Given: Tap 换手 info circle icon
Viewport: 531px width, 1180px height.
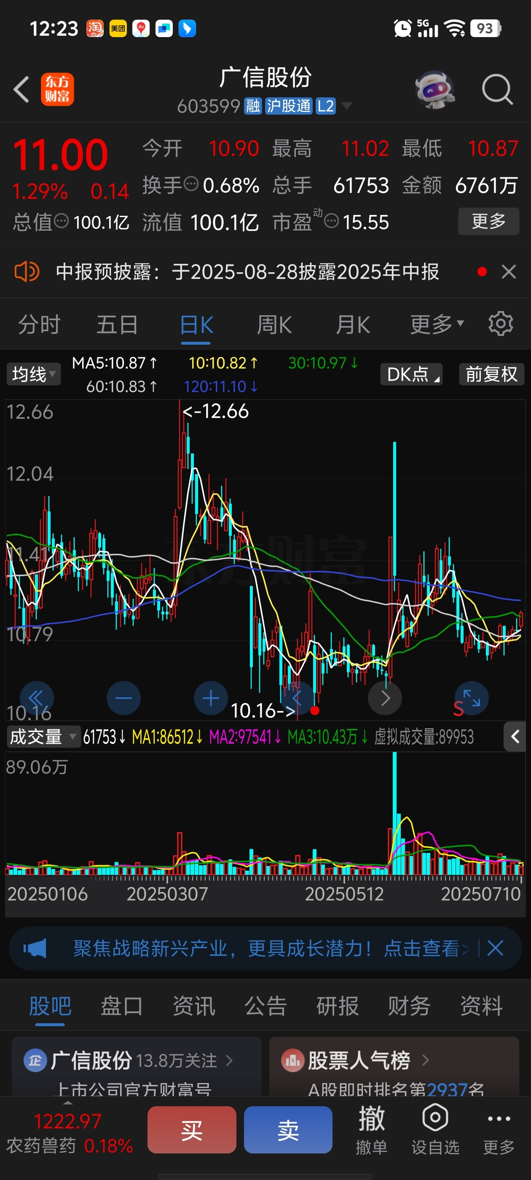Looking at the screenshot, I should tap(191, 184).
